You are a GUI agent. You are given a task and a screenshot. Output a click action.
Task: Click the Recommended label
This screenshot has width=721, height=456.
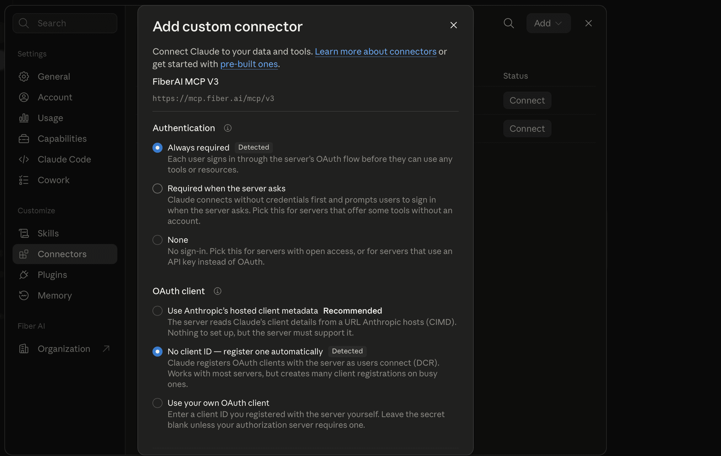353,311
